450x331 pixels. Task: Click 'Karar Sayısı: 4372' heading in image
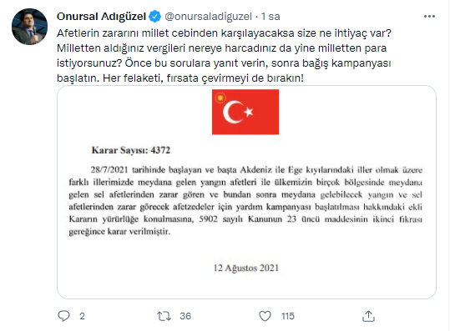[131, 150]
